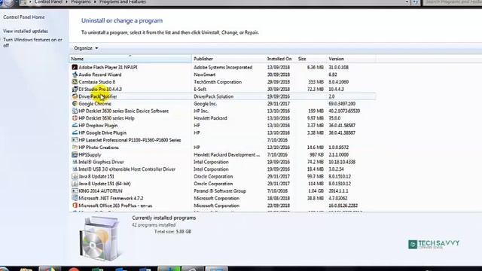Click the DriverPack Notifier program icon

[75, 96]
